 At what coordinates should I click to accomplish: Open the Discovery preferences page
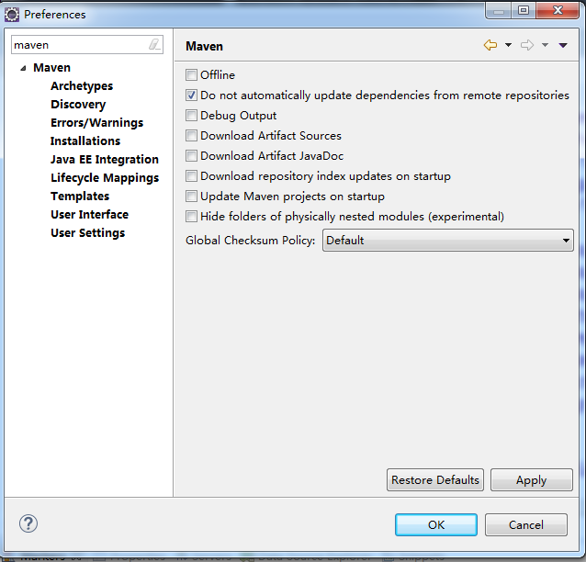pyautogui.click(x=78, y=105)
